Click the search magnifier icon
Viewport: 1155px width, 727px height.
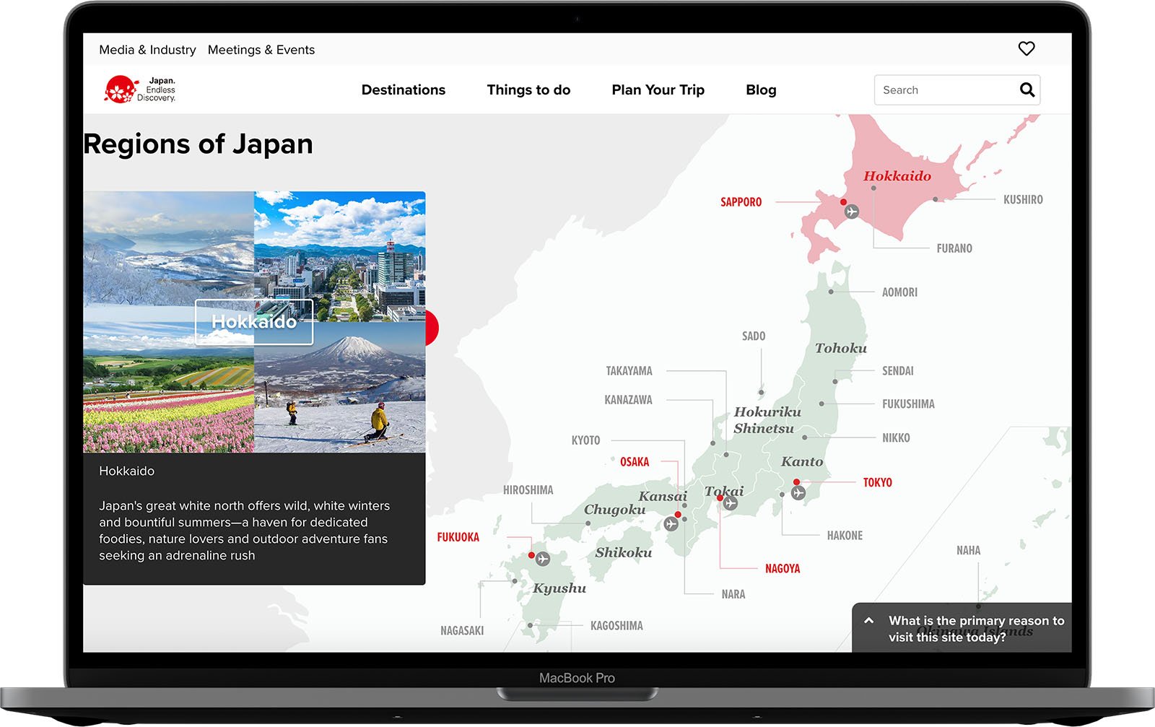pos(1027,90)
